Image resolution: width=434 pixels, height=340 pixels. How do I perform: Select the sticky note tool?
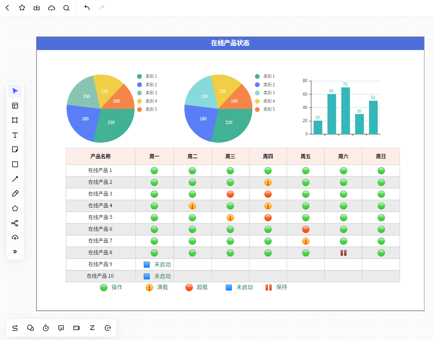coord(15,150)
